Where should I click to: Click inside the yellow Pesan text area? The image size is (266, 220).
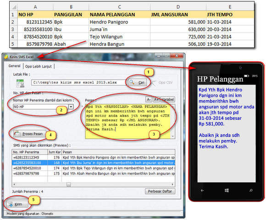coord(128,121)
